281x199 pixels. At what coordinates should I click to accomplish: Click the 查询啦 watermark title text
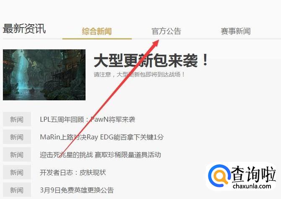[x=253, y=174]
